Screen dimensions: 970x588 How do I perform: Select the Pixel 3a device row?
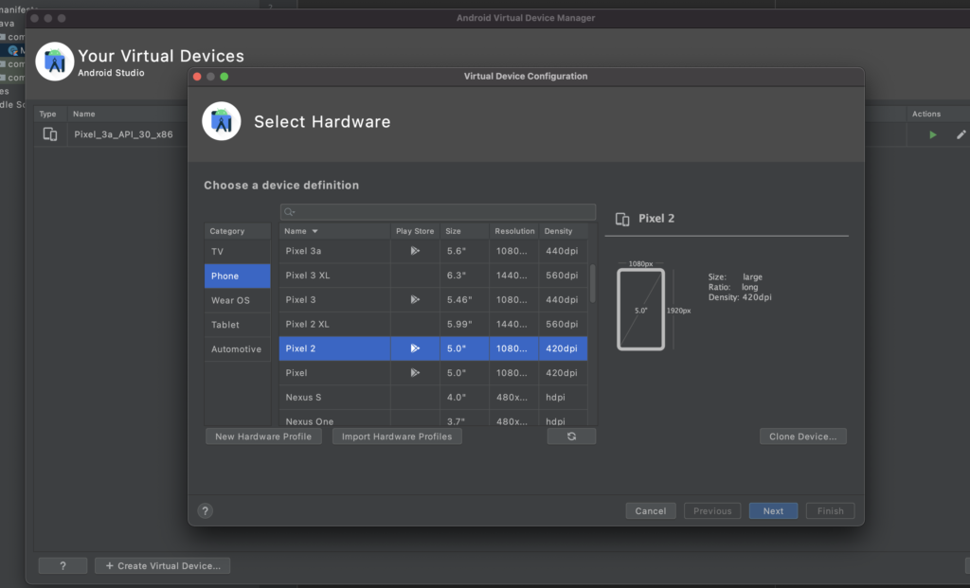tap(433, 251)
